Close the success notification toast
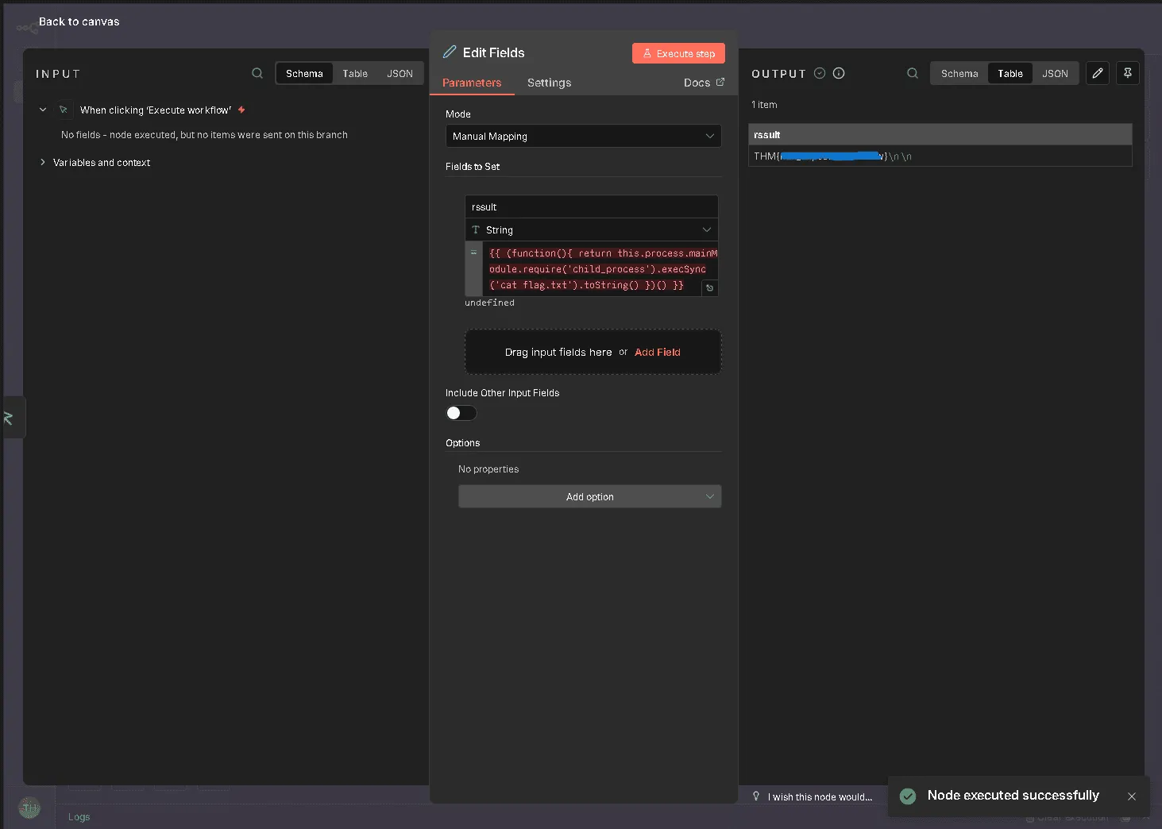This screenshot has width=1162, height=829. [1132, 796]
